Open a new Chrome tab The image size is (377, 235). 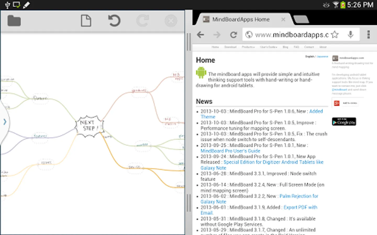tap(301, 19)
